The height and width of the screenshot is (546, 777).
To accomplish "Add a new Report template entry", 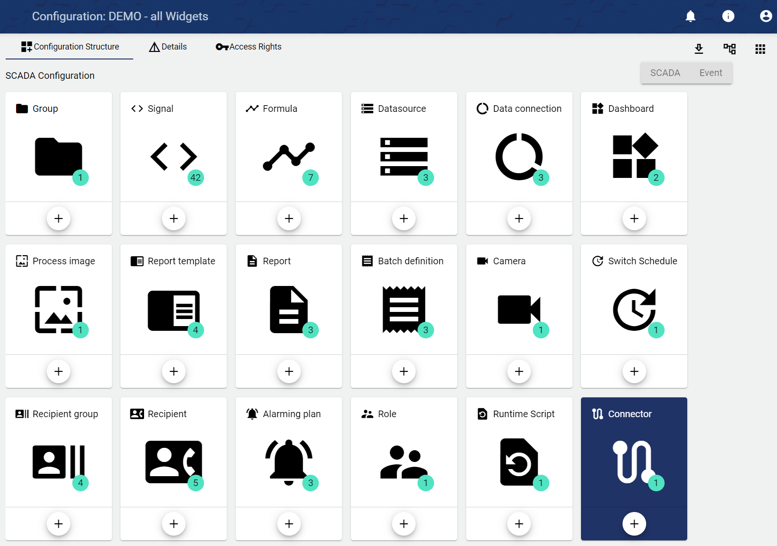I will (x=174, y=371).
